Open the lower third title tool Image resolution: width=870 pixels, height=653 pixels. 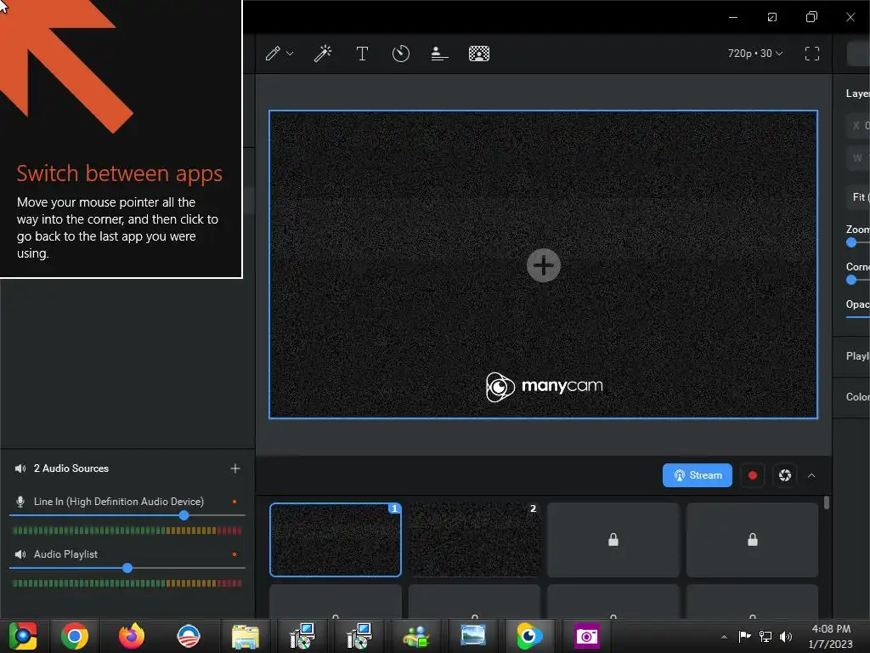[439, 54]
